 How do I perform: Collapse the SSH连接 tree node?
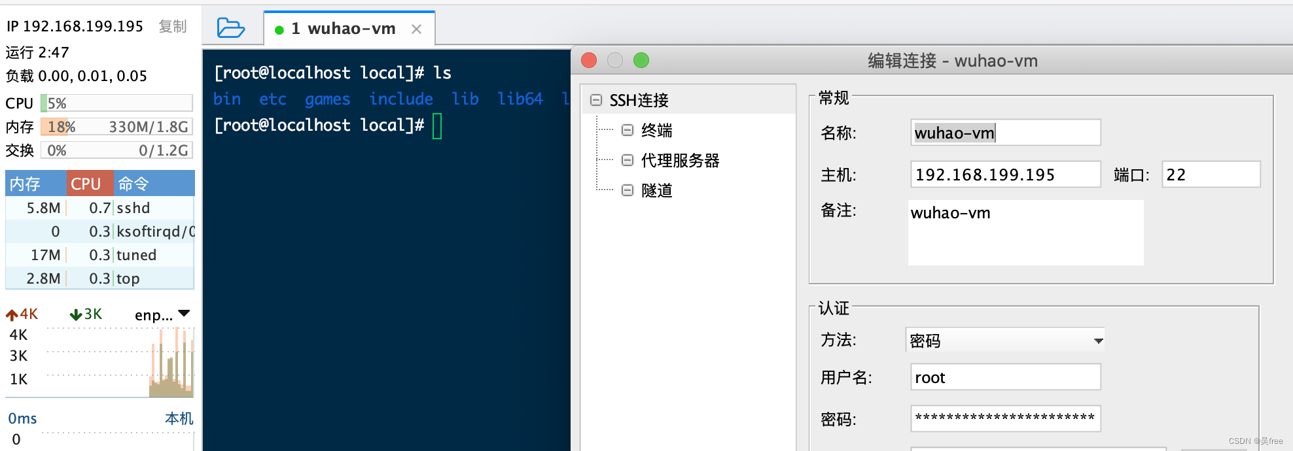596,100
